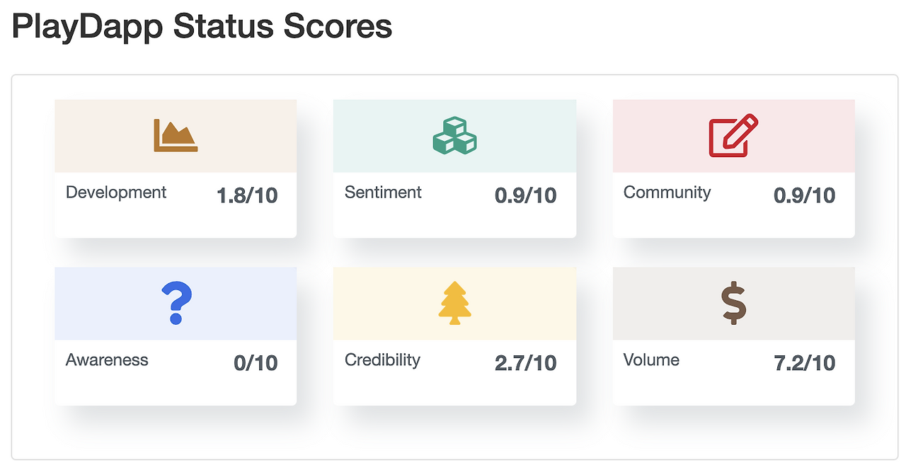Screen dimensions: 906x470
Task: Click the Awareness question mark icon
Action: click(x=176, y=303)
